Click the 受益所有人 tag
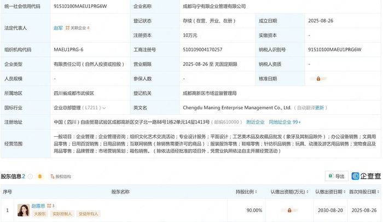This screenshot has height=222, width=383. pyautogui.click(x=88, y=214)
